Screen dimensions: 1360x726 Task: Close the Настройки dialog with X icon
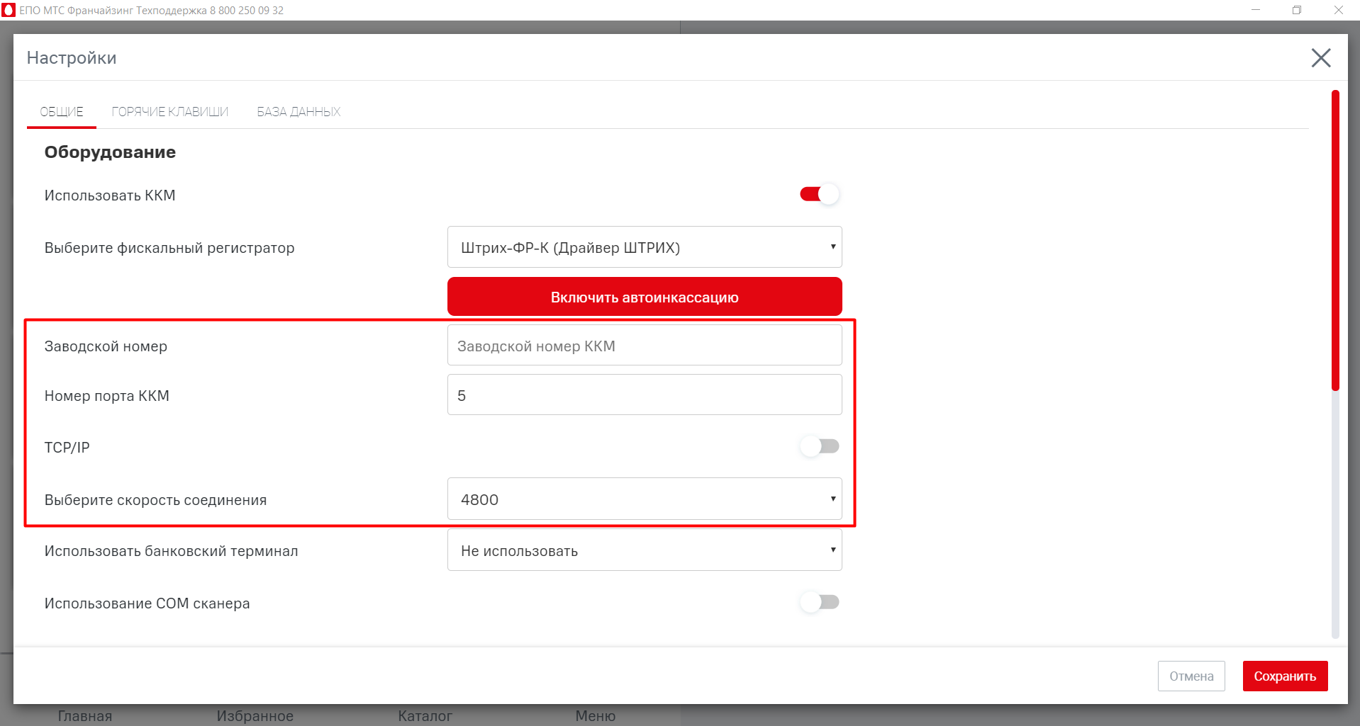pyautogui.click(x=1320, y=58)
